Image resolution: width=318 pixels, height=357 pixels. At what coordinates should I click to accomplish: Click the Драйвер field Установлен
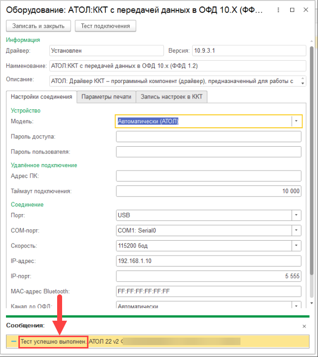point(106,51)
